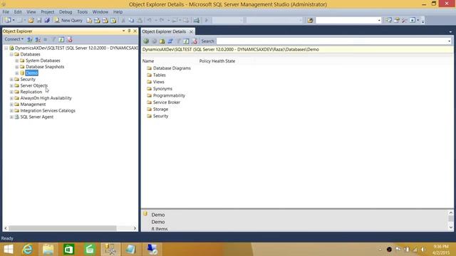Open the Help menu

pos(118,12)
